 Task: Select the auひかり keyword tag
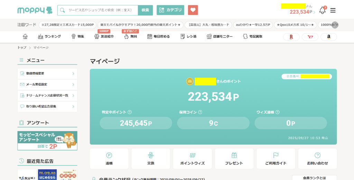tap(253, 25)
